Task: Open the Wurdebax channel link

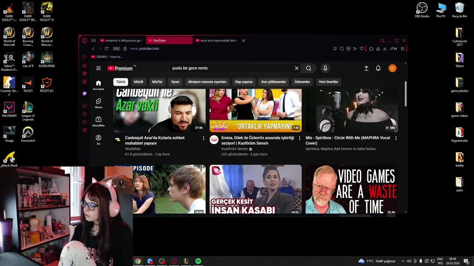Action: pos(133,149)
